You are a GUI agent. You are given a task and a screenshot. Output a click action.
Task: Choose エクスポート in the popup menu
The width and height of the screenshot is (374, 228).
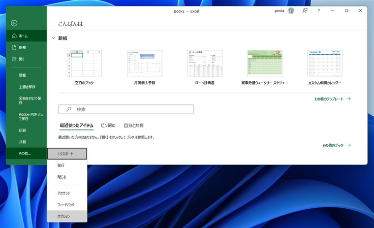(67, 154)
